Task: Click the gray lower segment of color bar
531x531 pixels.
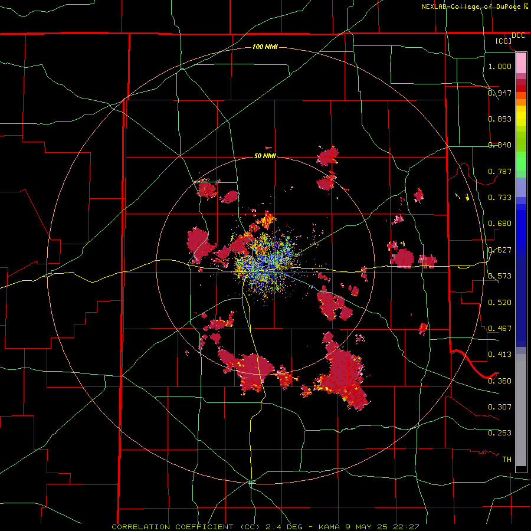Action: [x=521, y=410]
